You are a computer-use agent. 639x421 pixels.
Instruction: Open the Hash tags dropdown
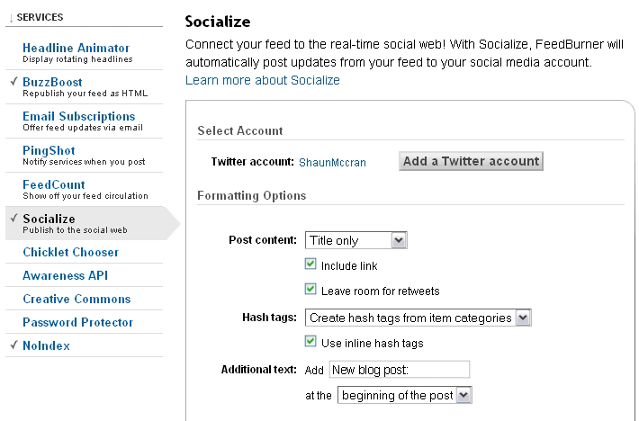point(418,318)
